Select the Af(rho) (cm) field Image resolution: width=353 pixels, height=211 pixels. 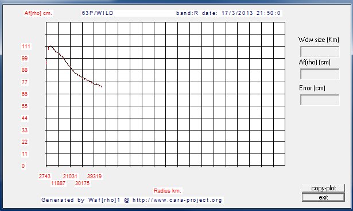pos(320,74)
